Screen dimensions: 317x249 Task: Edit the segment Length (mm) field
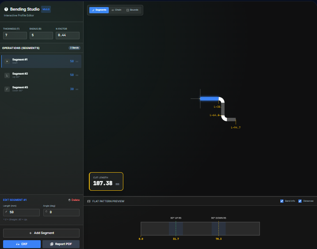tap(21, 212)
